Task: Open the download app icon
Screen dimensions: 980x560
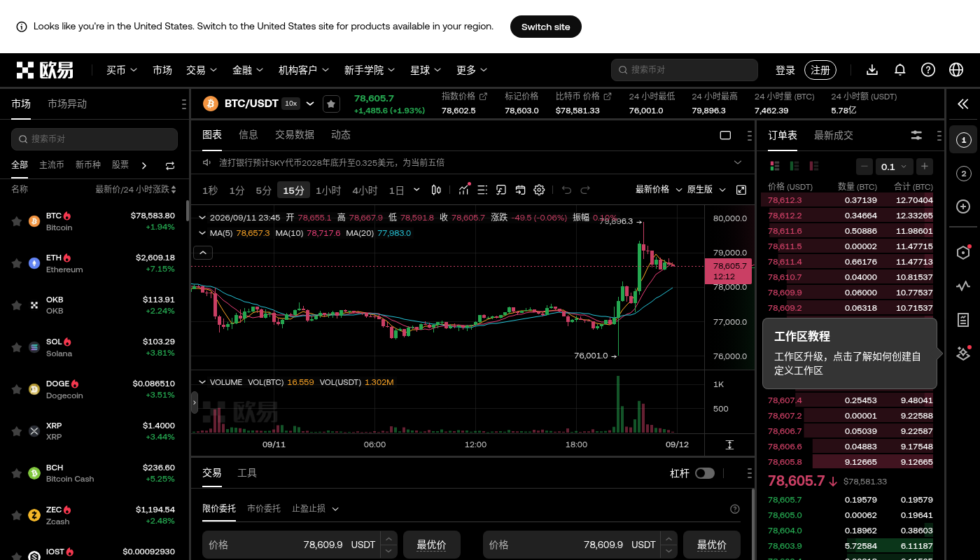Action: [872, 70]
